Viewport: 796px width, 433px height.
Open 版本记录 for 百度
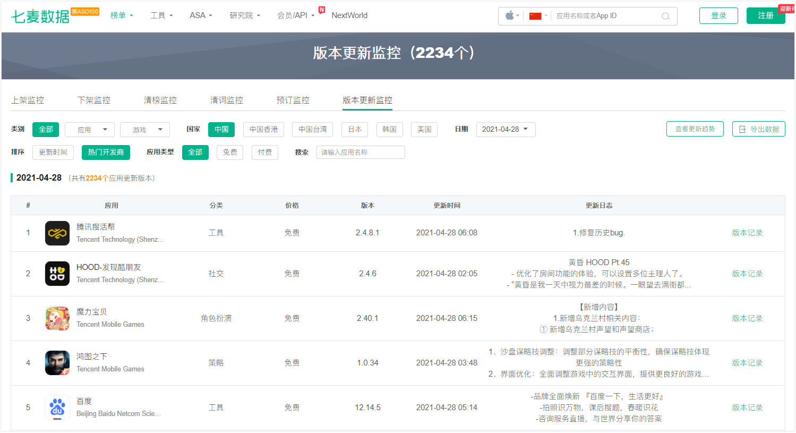point(747,408)
